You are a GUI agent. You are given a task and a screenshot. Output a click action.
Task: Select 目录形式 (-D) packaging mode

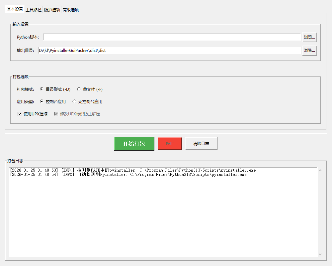click(42, 89)
